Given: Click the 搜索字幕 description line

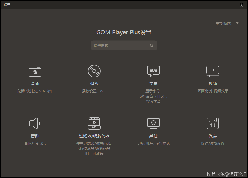Looking at the screenshot, I should tap(153, 101).
